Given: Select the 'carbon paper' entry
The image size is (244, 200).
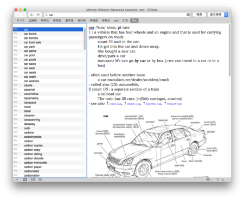Looking at the screenshot, I should click(48, 167).
